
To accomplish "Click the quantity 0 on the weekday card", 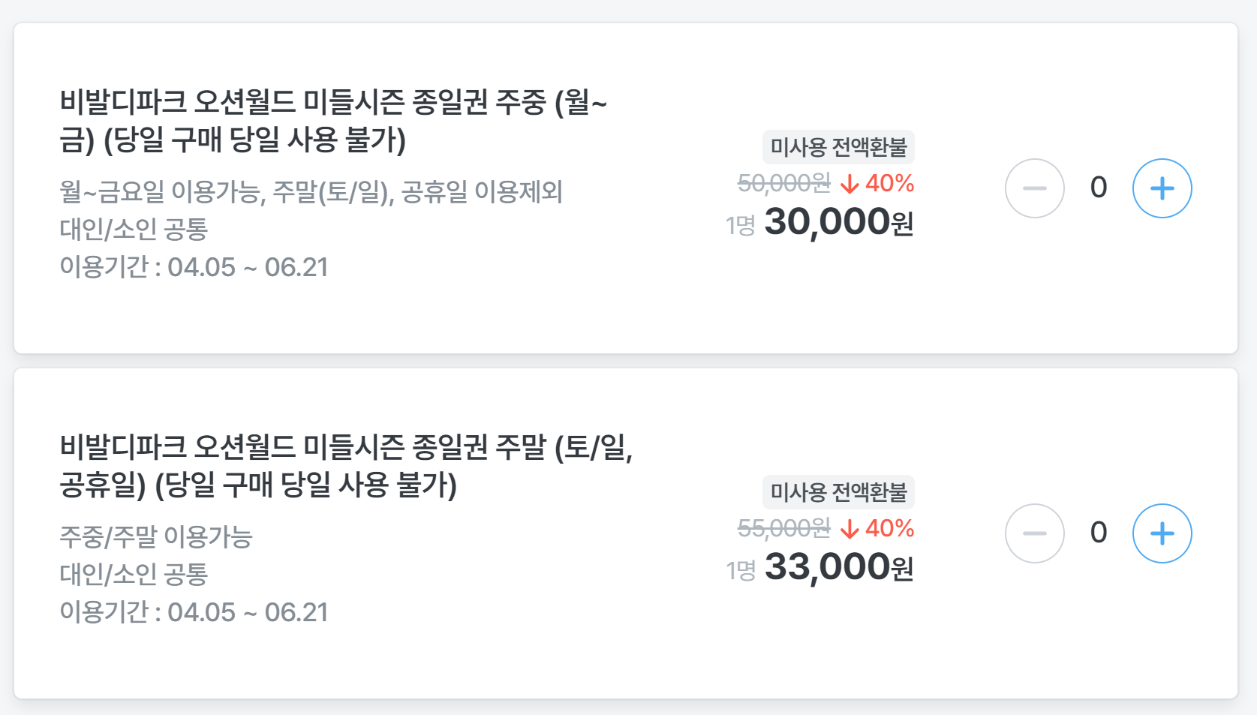I will pos(1099,188).
